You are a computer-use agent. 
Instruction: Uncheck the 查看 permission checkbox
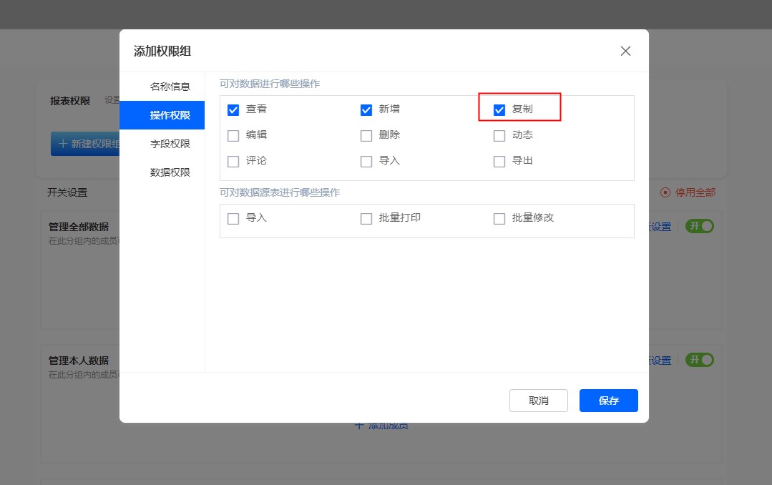pyautogui.click(x=233, y=110)
